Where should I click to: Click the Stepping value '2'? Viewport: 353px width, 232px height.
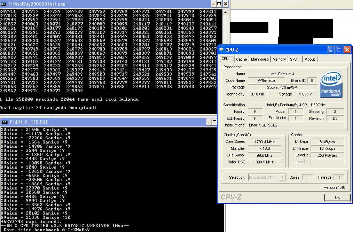point(335,111)
